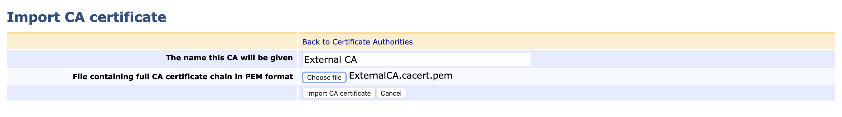
Task: Click blank row space right of Cancel button
Action: click(x=621, y=93)
